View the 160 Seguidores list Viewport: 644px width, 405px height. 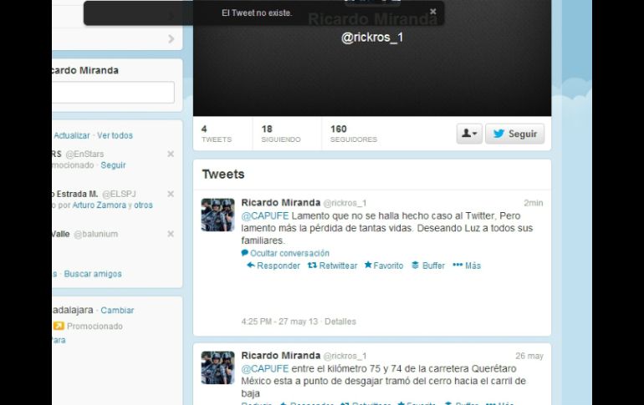pyautogui.click(x=353, y=134)
